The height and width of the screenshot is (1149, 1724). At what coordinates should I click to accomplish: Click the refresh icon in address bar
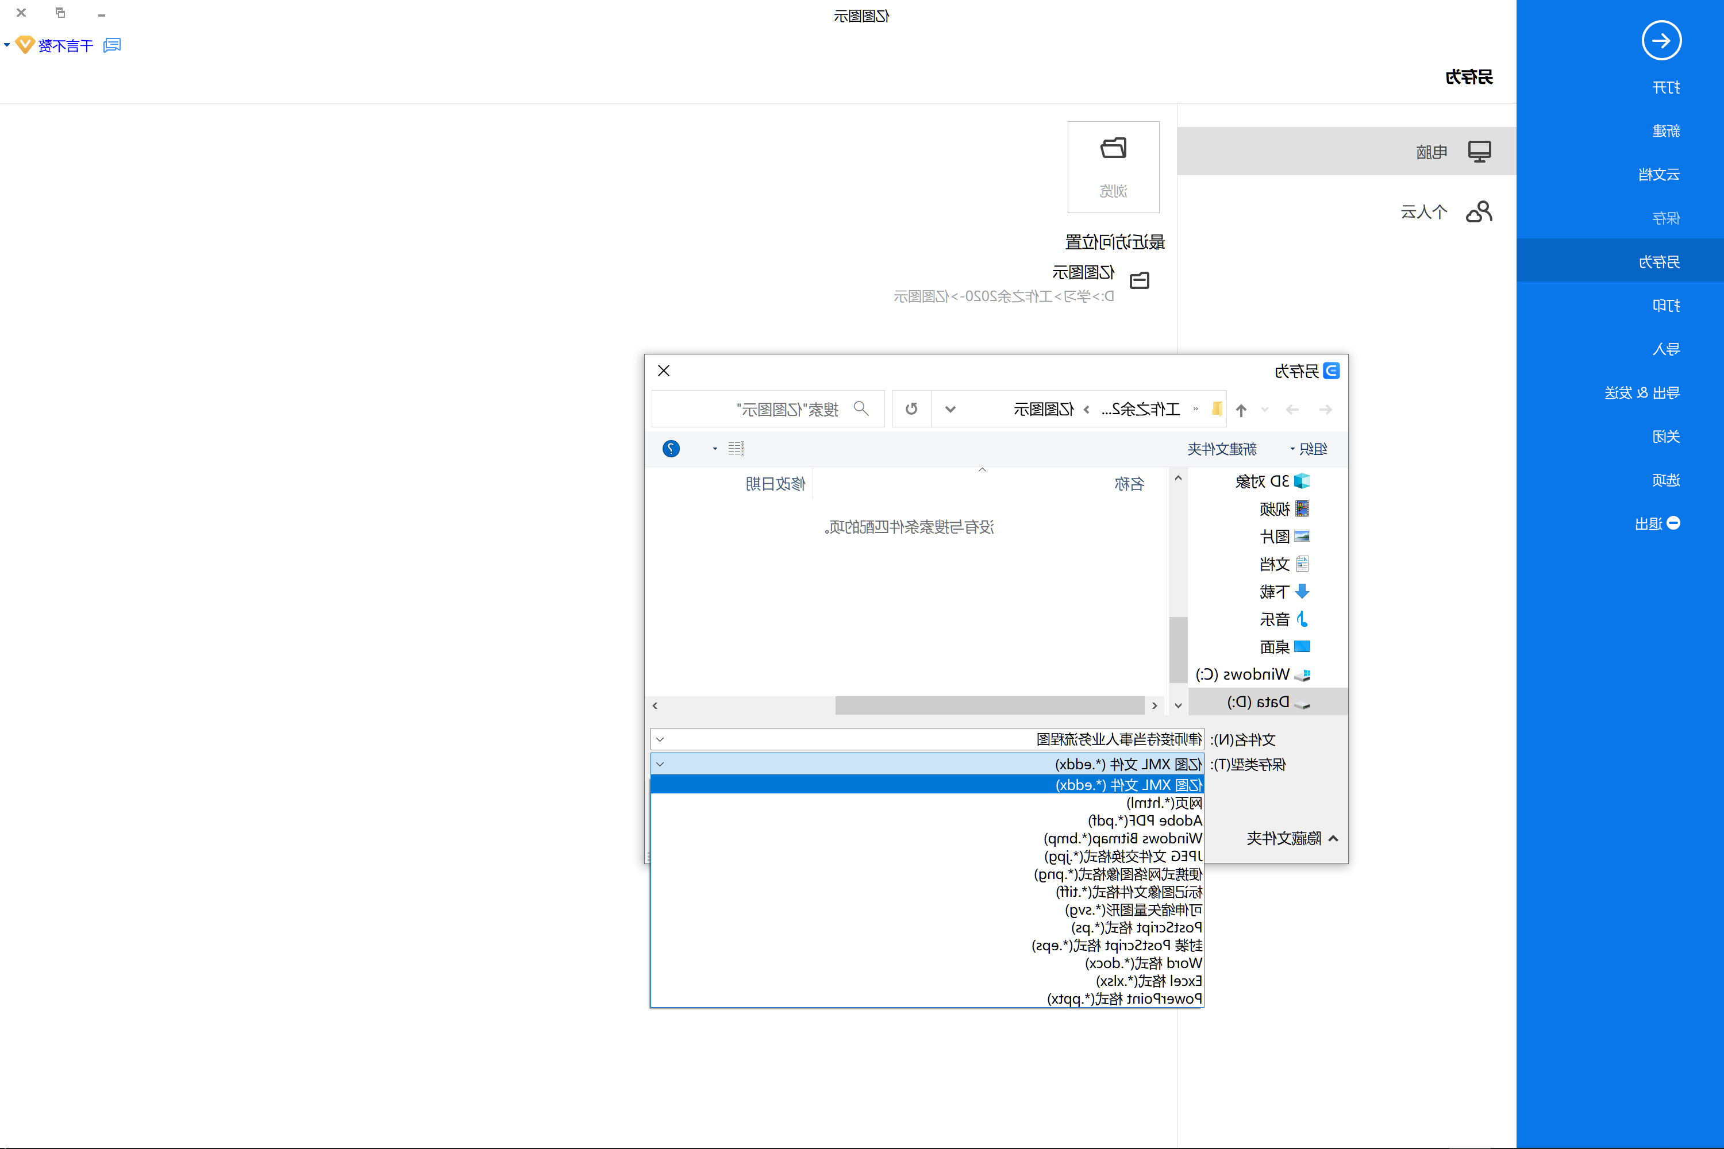click(x=911, y=409)
